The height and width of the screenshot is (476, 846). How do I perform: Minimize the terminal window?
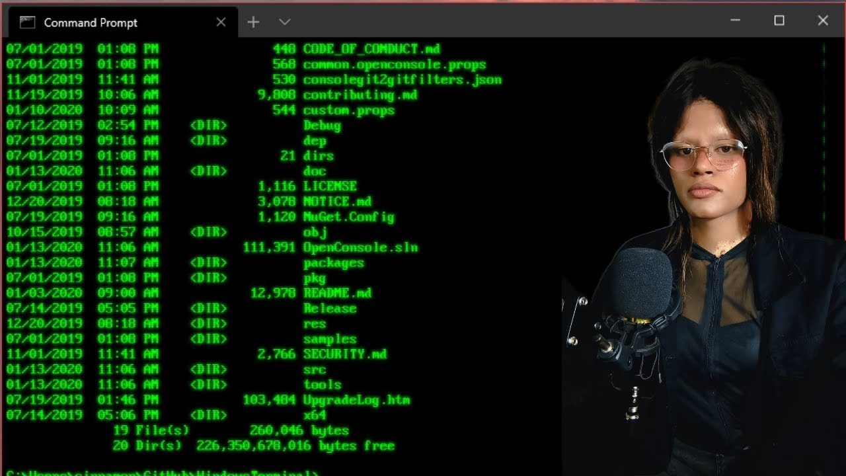pos(735,20)
